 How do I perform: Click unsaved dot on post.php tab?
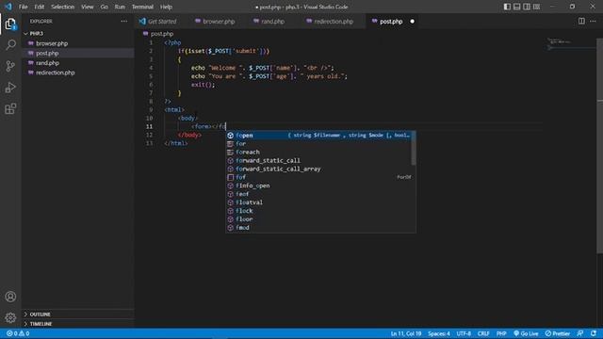coord(413,22)
